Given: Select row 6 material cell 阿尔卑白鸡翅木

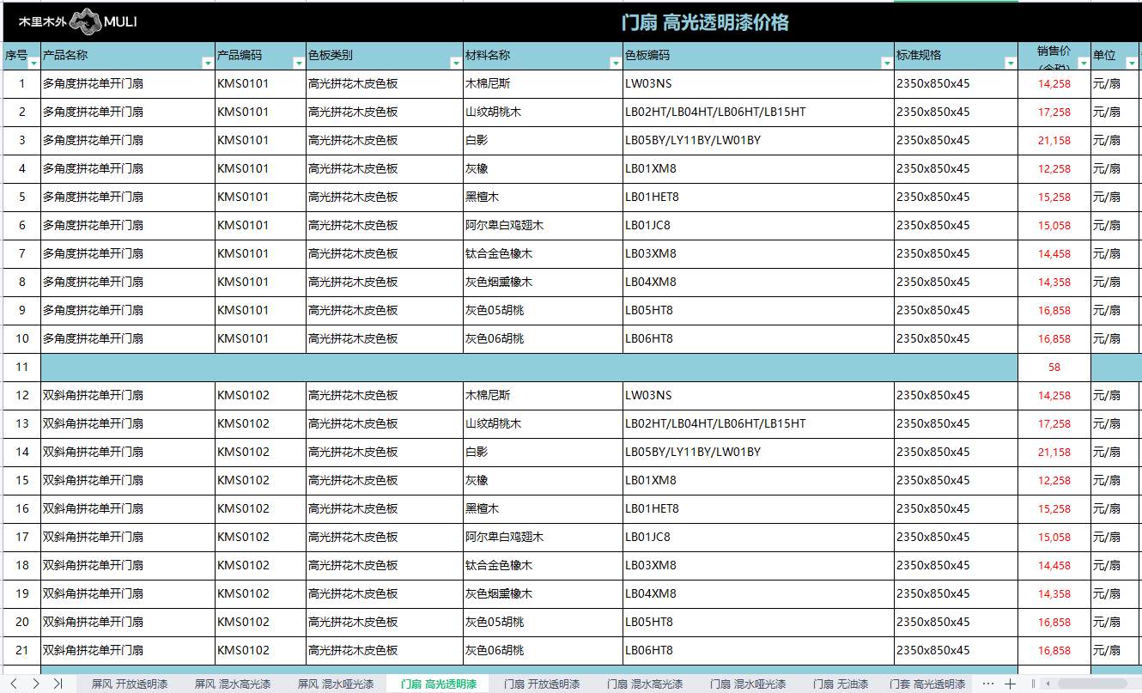Looking at the screenshot, I should coord(543,226).
